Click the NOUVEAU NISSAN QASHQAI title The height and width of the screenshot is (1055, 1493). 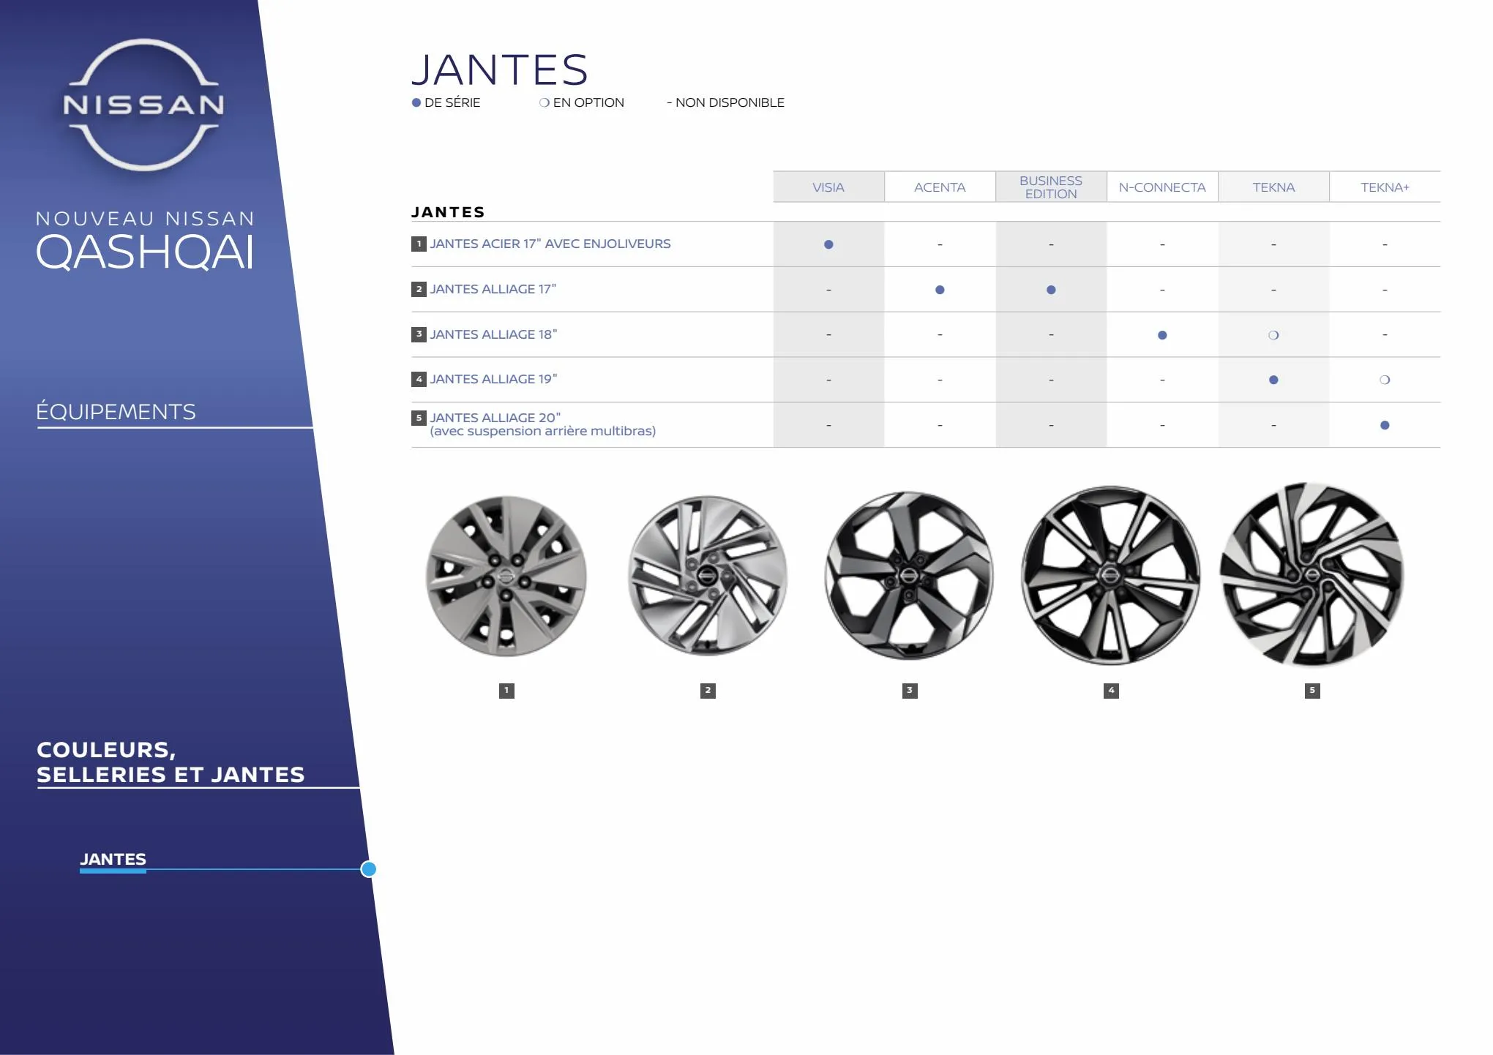pos(145,241)
